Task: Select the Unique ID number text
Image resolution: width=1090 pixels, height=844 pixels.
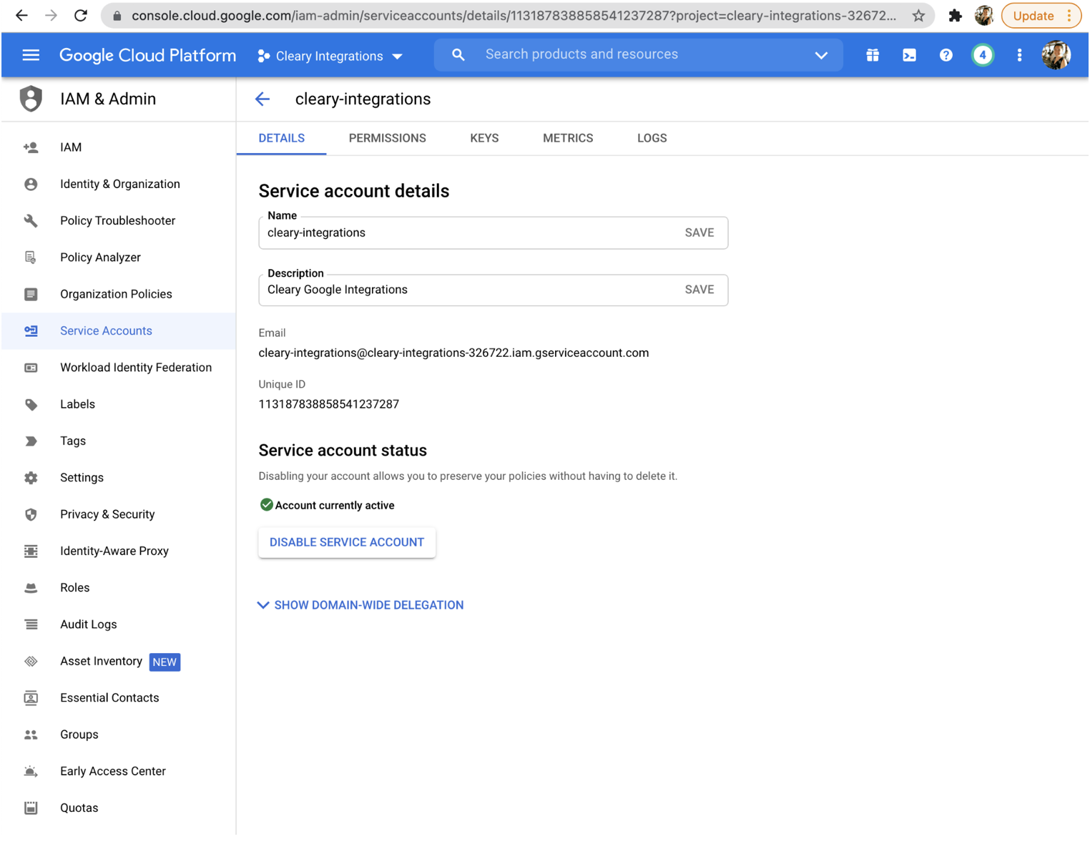Action: (329, 404)
